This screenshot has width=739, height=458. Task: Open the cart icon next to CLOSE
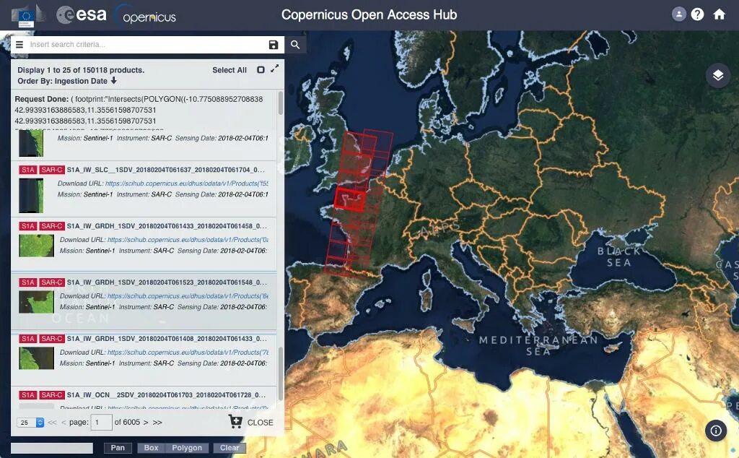pos(235,421)
